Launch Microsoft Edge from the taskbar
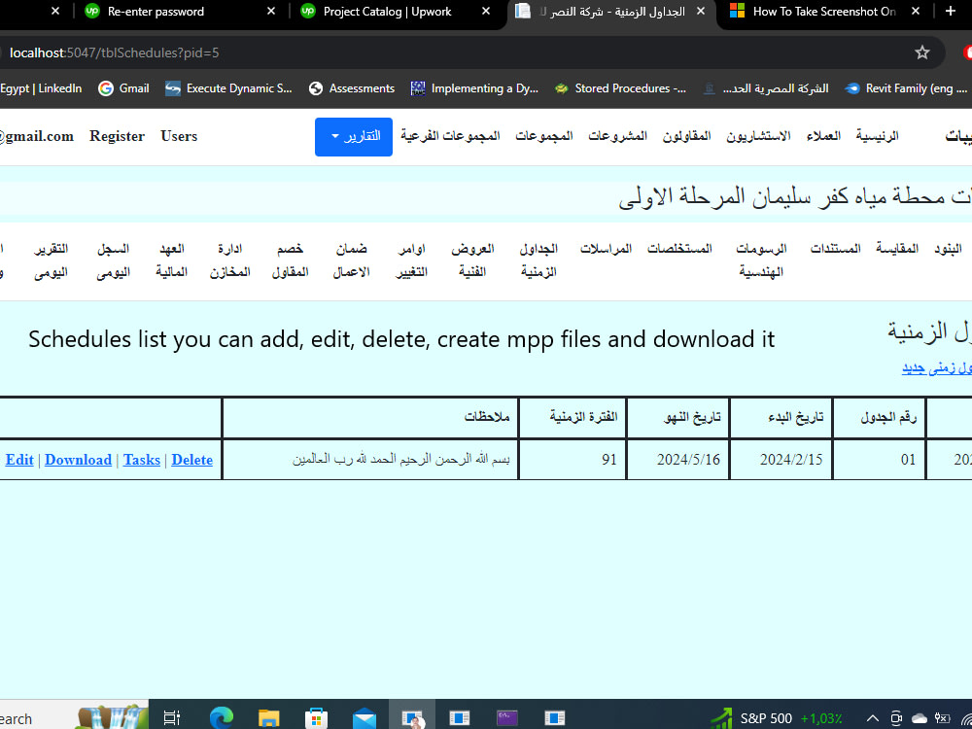The width and height of the screenshot is (972, 729). pyautogui.click(x=221, y=718)
